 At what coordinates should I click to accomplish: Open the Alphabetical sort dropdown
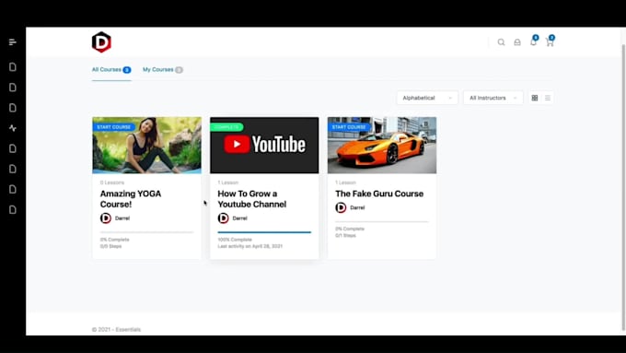click(427, 98)
